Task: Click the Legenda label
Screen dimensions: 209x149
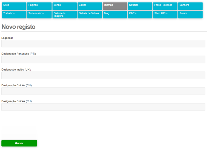Action: pyautogui.click(x=7, y=38)
